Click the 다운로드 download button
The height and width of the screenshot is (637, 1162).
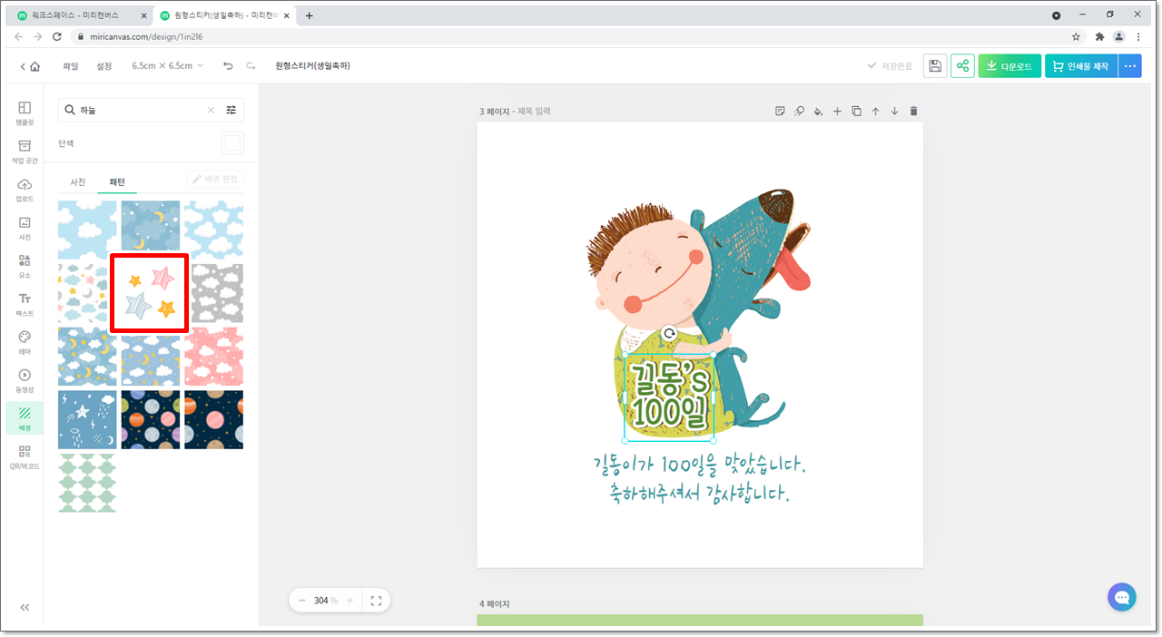(1009, 66)
